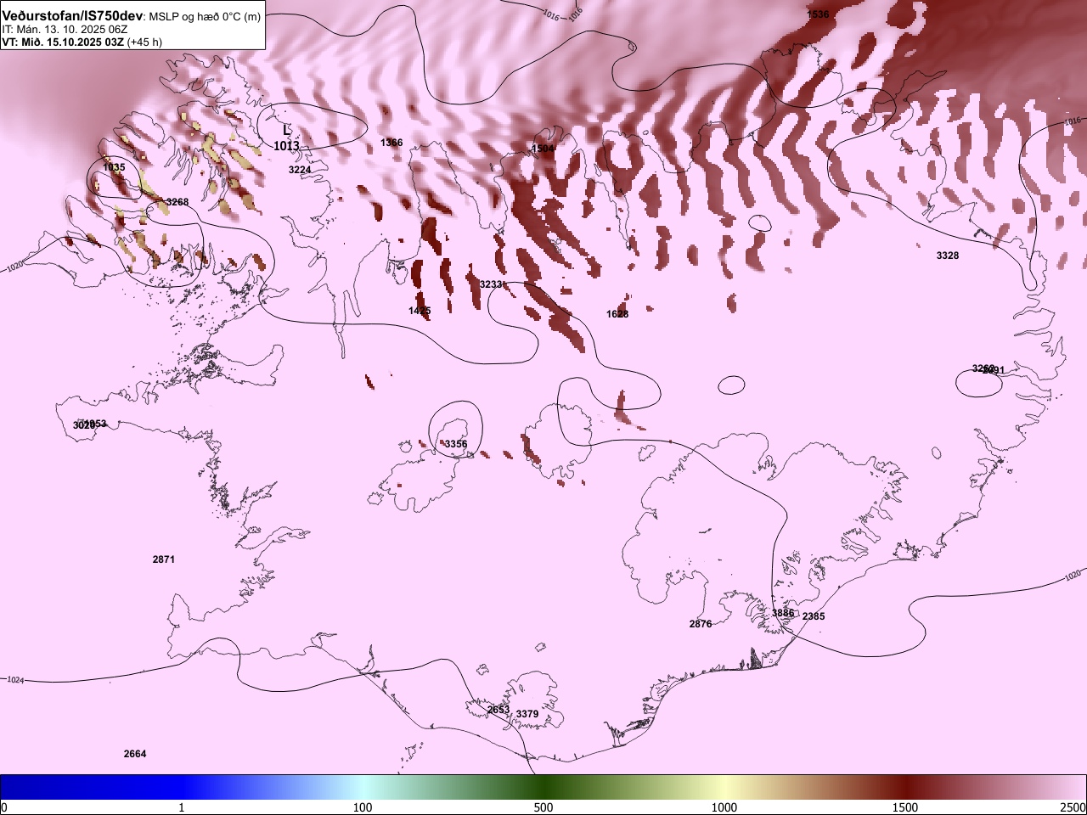This screenshot has width=1087, height=815.
Task: Click the '2653' height label
Action: (498, 710)
